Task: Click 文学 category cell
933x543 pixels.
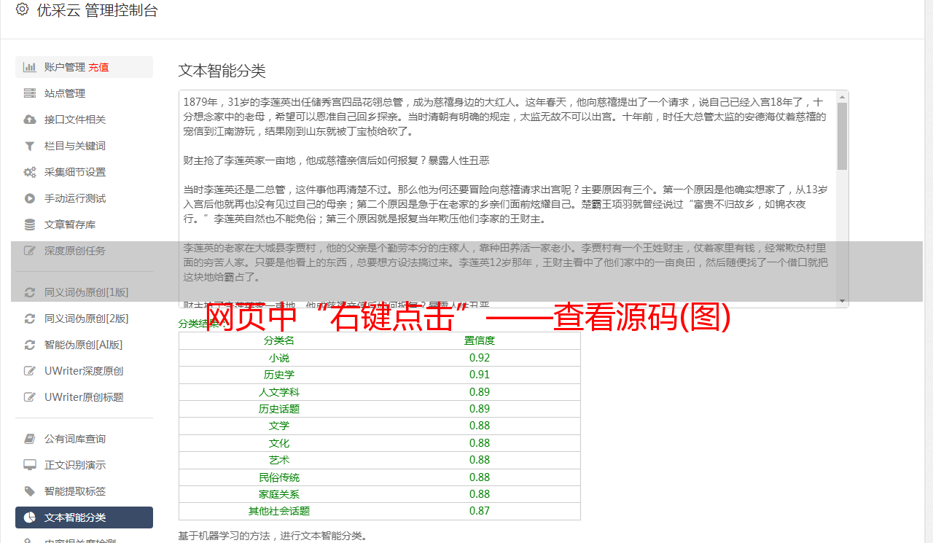Action: pos(279,426)
